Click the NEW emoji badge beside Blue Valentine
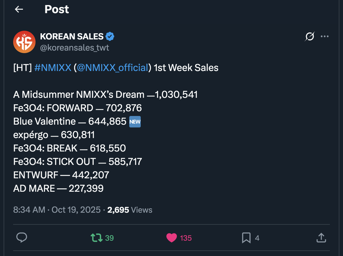The height and width of the screenshot is (256, 343). click(x=135, y=122)
